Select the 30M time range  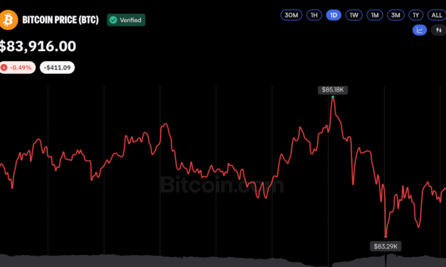(291, 15)
